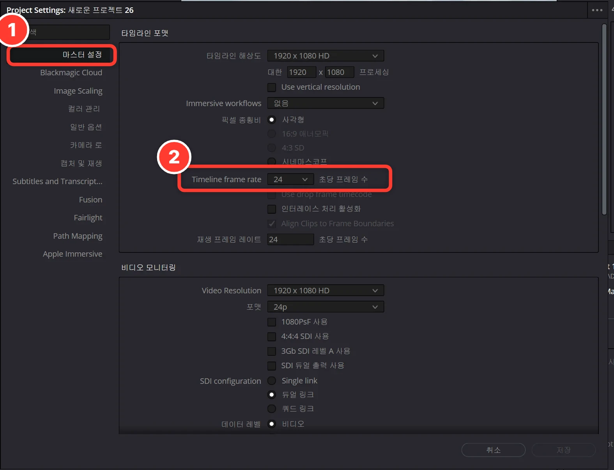
Task: Open 카메라 로 settings
Action: tap(86, 145)
